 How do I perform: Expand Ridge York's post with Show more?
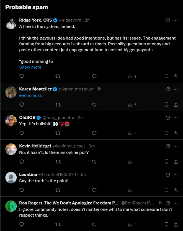(x=30, y=67)
